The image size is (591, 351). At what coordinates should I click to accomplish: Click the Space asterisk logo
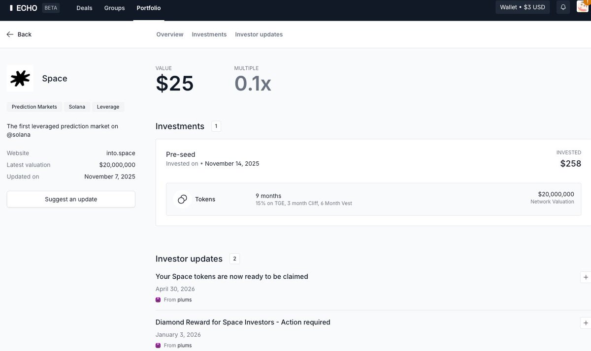coord(20,79)
